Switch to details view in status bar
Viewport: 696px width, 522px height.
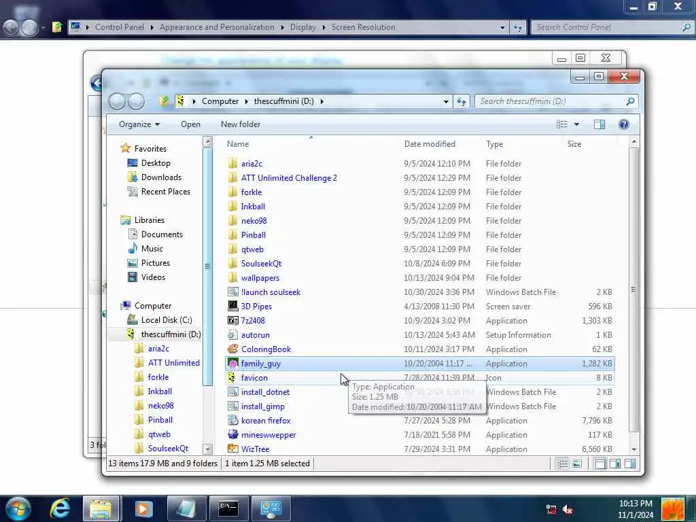[x=562, y=464]
